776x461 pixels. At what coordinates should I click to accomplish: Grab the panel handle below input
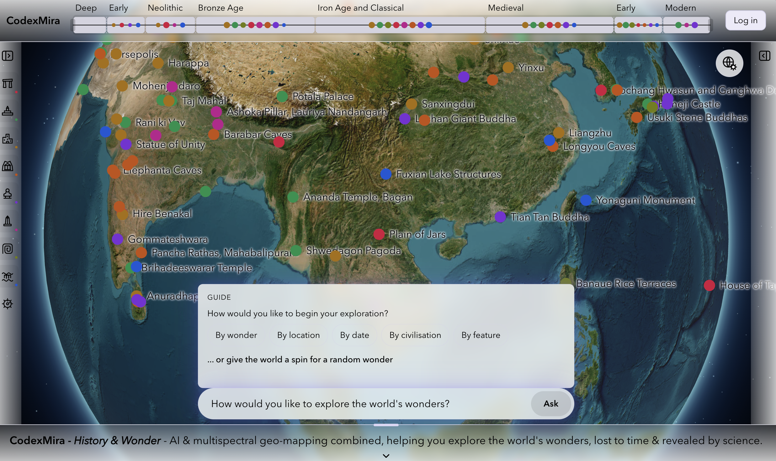coord(386,425)
